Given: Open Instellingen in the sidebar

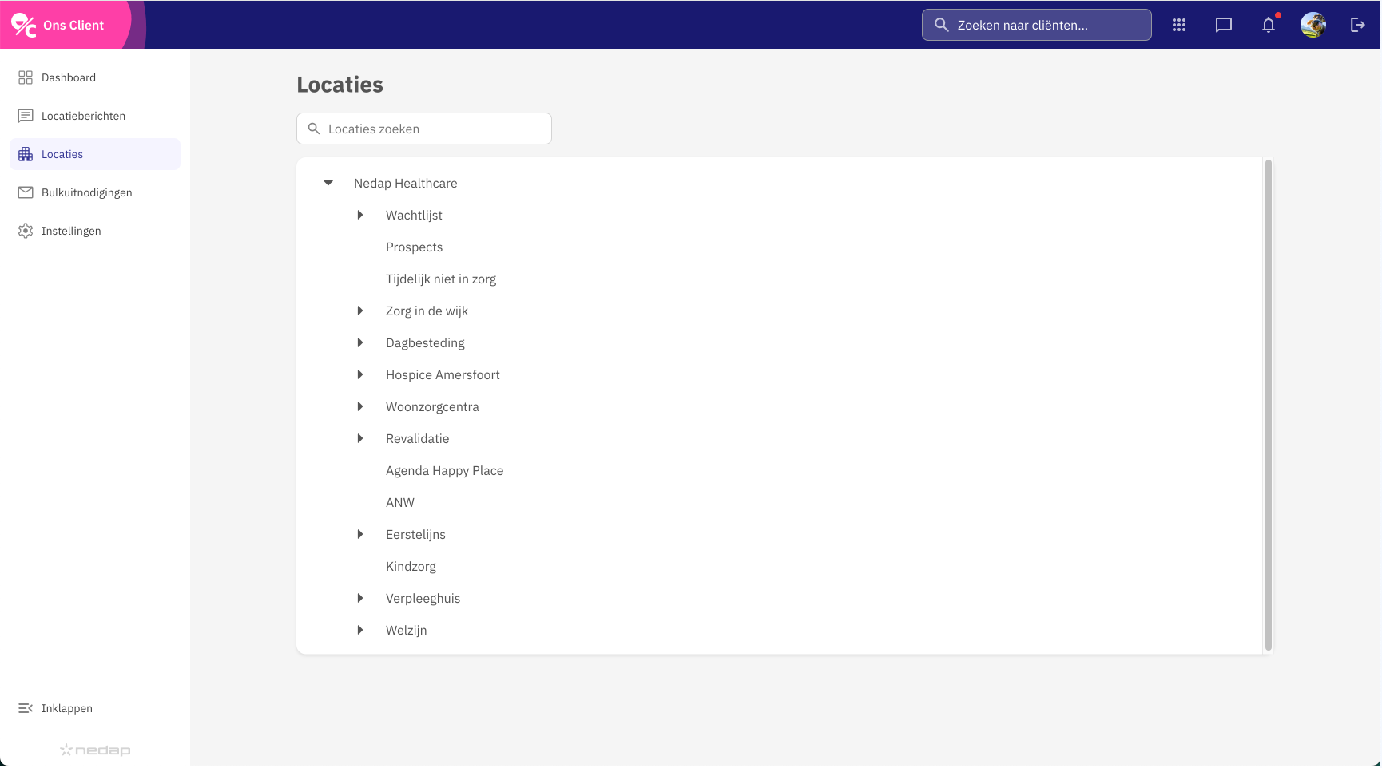Looking at the screenshot, I should pos(95,231).
